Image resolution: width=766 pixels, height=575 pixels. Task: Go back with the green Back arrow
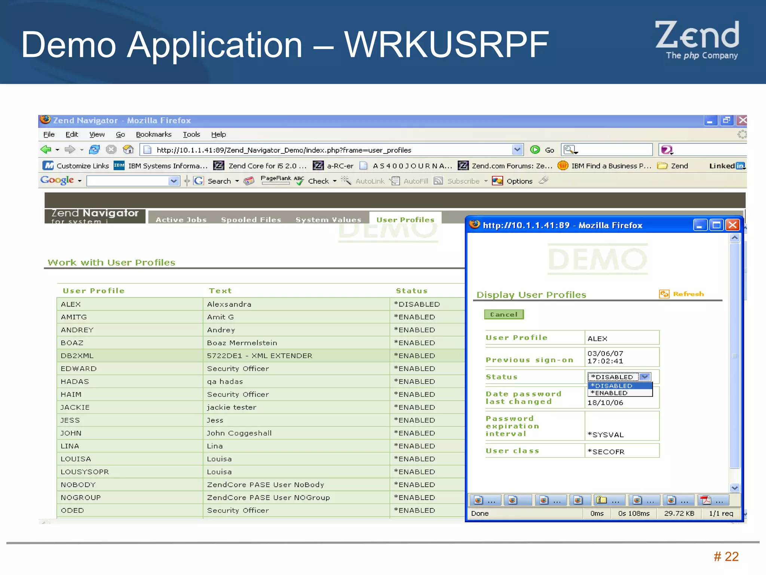(46, 150)
